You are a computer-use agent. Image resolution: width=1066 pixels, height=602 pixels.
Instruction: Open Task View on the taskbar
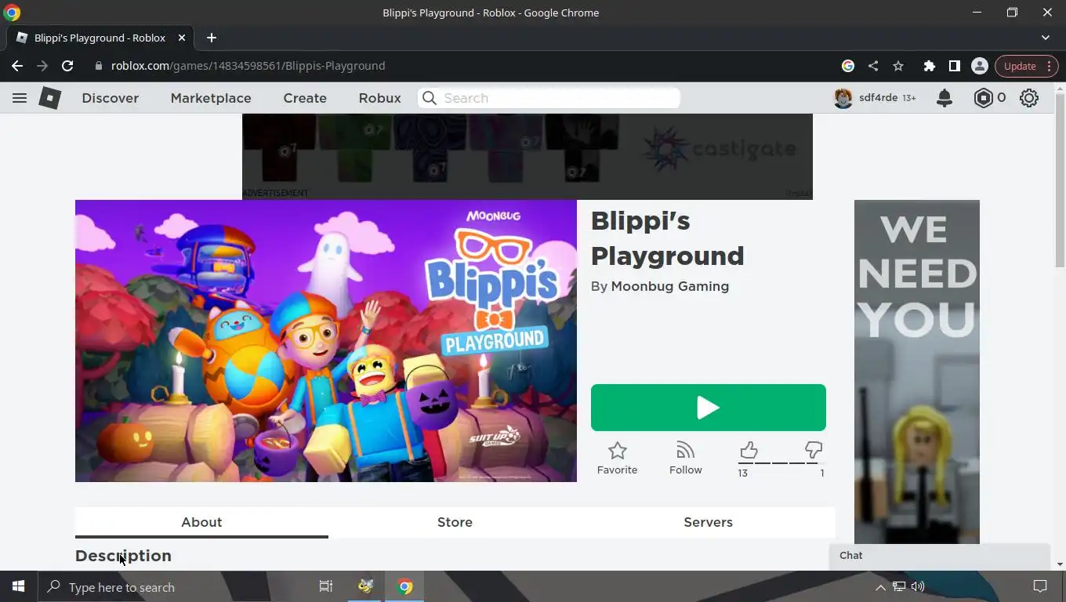click(x=326, y=586)
